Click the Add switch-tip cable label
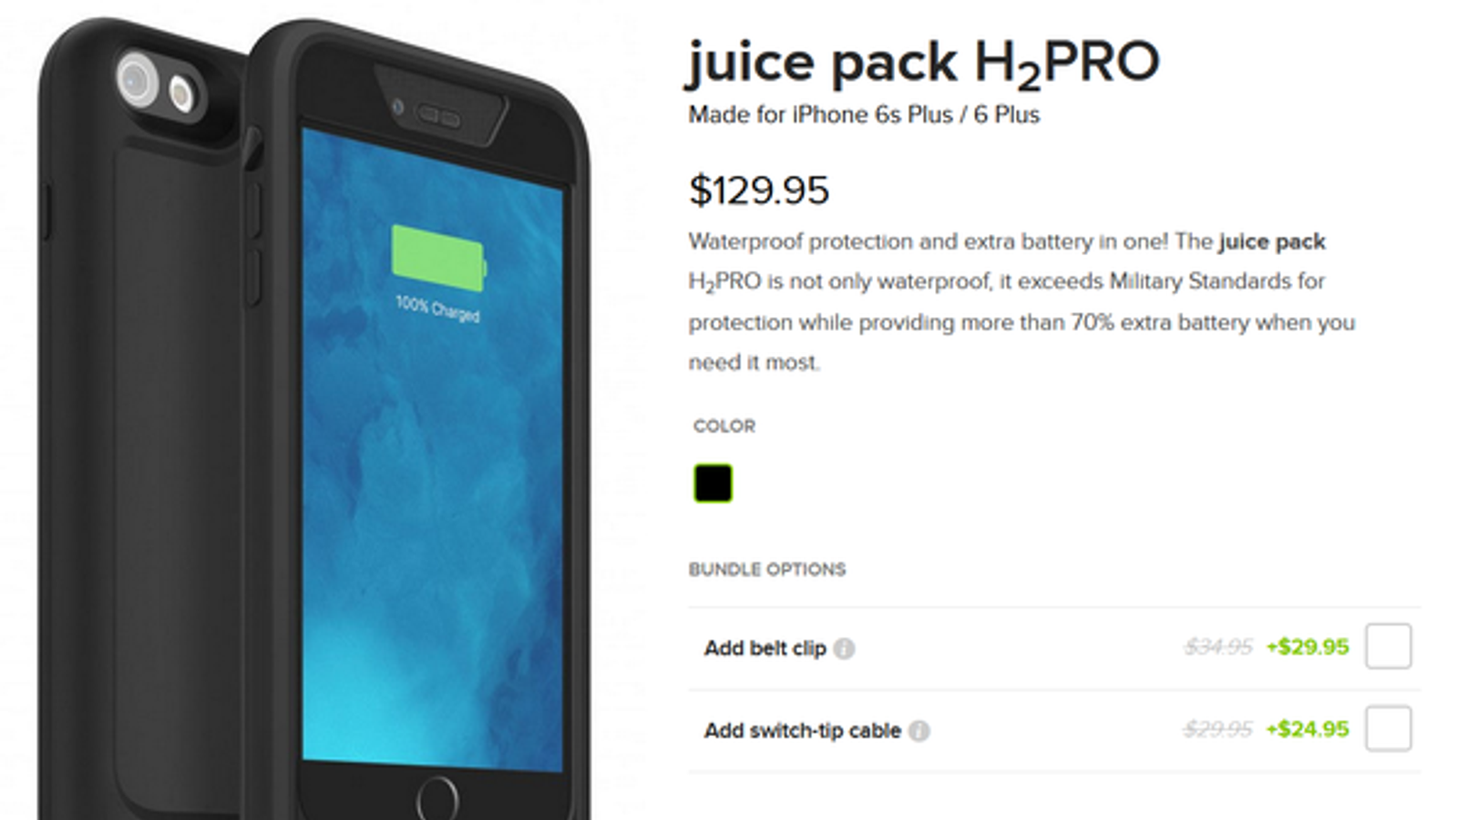 (802, 731)
